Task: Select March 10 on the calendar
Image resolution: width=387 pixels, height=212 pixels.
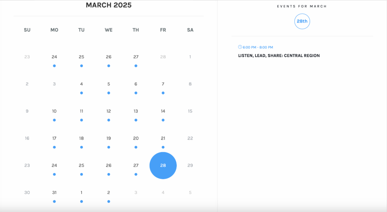Action: click(x=54, y=111)
